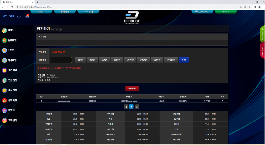Go to 스포츠 in the sidebar
This screenshot has width=265, height=145.
coord(17,50)
